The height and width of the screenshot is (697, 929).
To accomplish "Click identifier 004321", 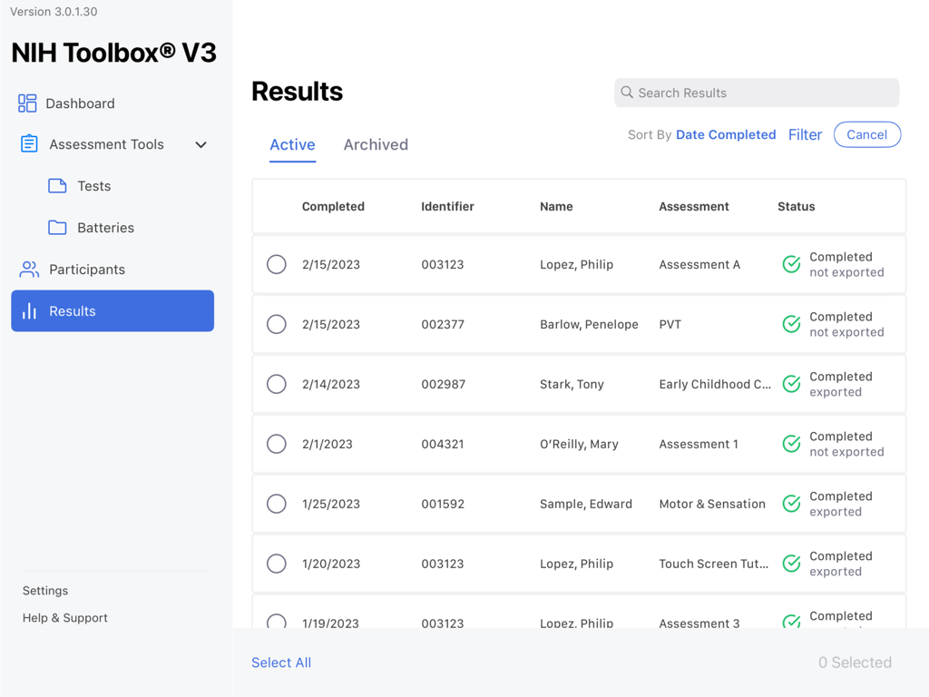I will [443, 444].
